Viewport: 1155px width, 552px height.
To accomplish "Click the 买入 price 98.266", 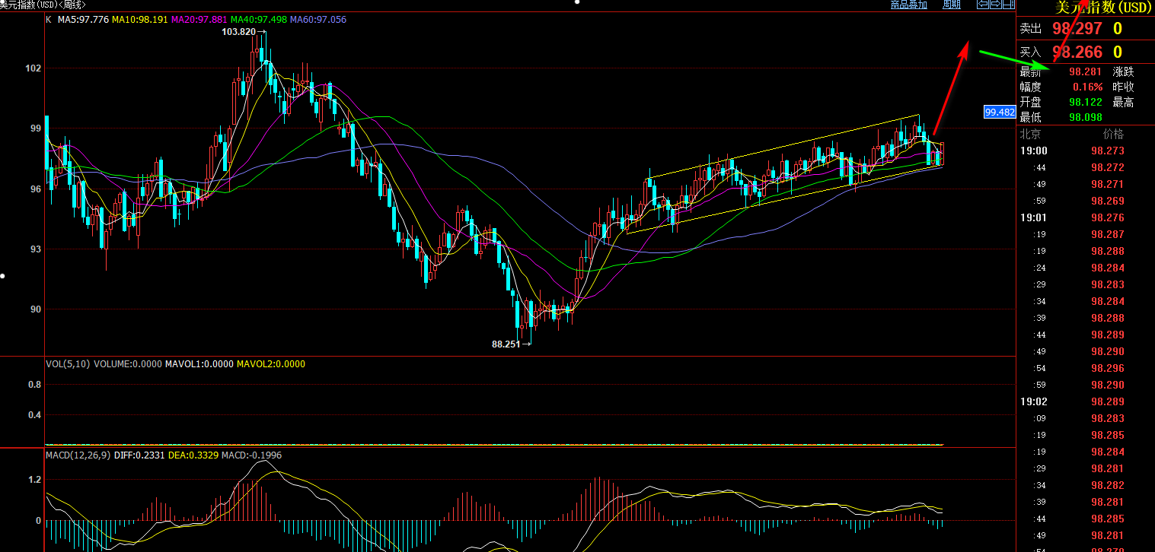I will [1077, 52].
